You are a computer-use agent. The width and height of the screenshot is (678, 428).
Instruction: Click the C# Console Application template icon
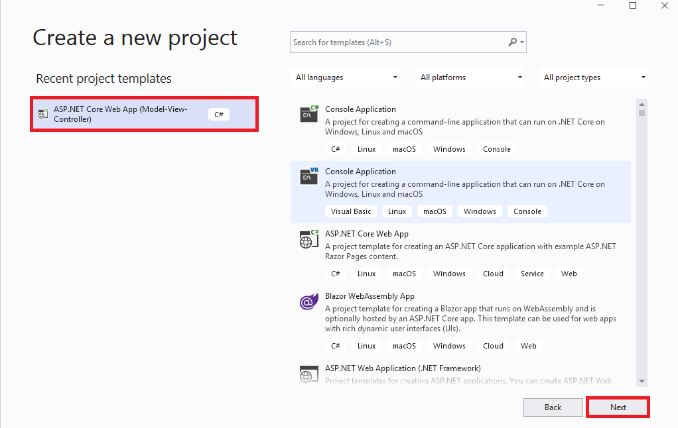308,114
